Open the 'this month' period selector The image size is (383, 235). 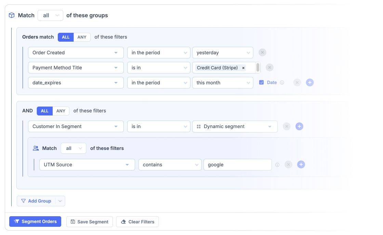[x=223, y=83]
